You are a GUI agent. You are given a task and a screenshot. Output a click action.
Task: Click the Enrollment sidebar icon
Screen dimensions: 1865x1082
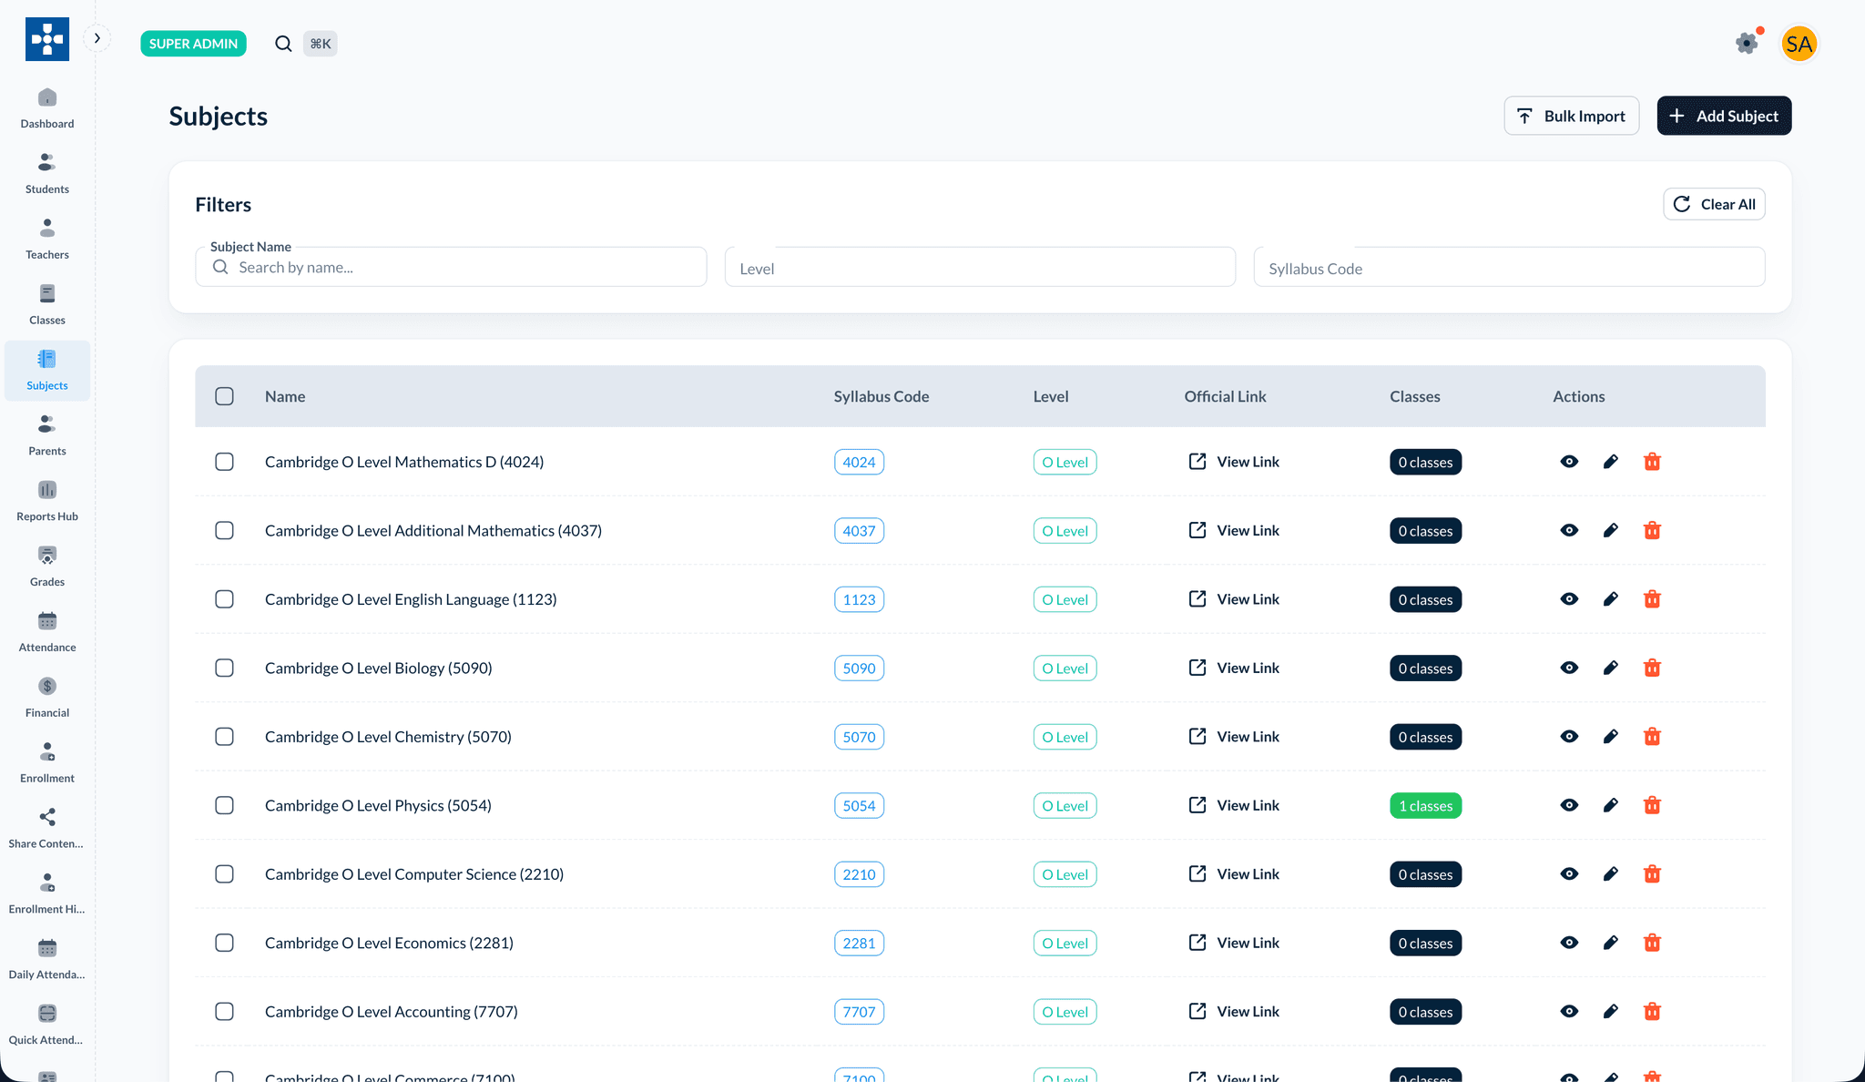(47, 752)
